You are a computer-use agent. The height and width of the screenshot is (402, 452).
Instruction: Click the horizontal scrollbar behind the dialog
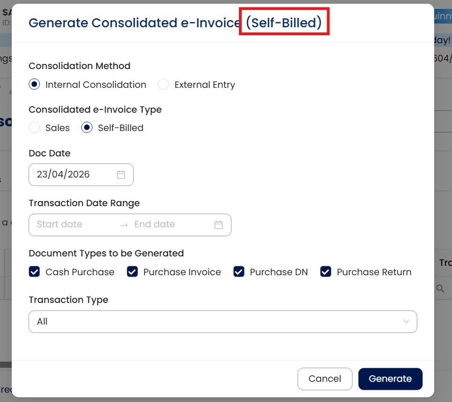(x=6, y=364)
